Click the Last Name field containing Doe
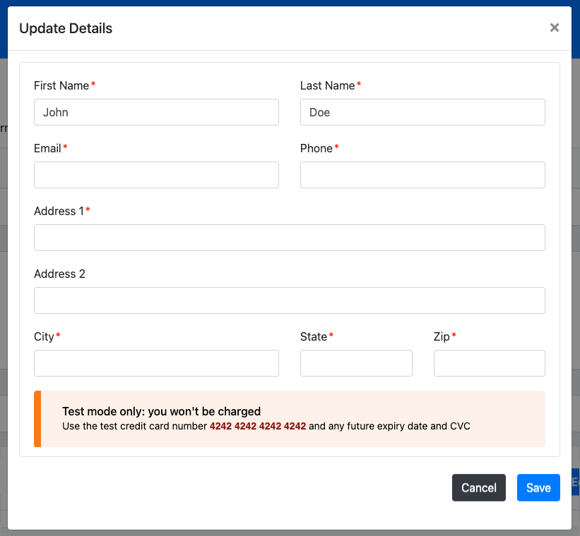580x536 pixels. [422, 112]
